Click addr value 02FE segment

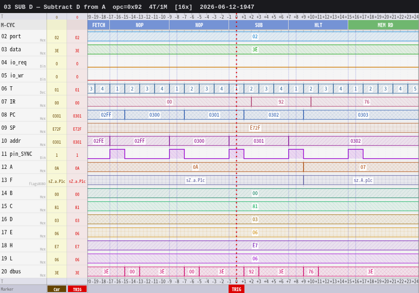click(x=99, y=141)
